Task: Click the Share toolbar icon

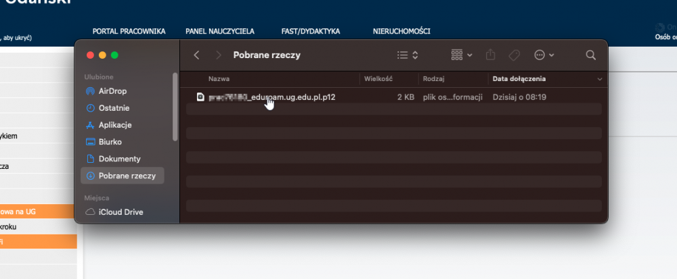Action: [x=492, y=55]
